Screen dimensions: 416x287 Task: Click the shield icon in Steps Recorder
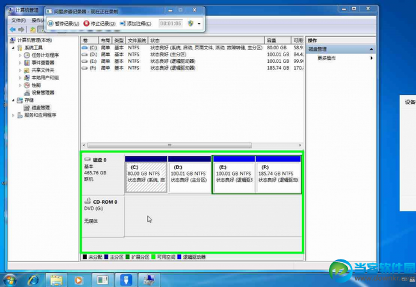[191, 23]
